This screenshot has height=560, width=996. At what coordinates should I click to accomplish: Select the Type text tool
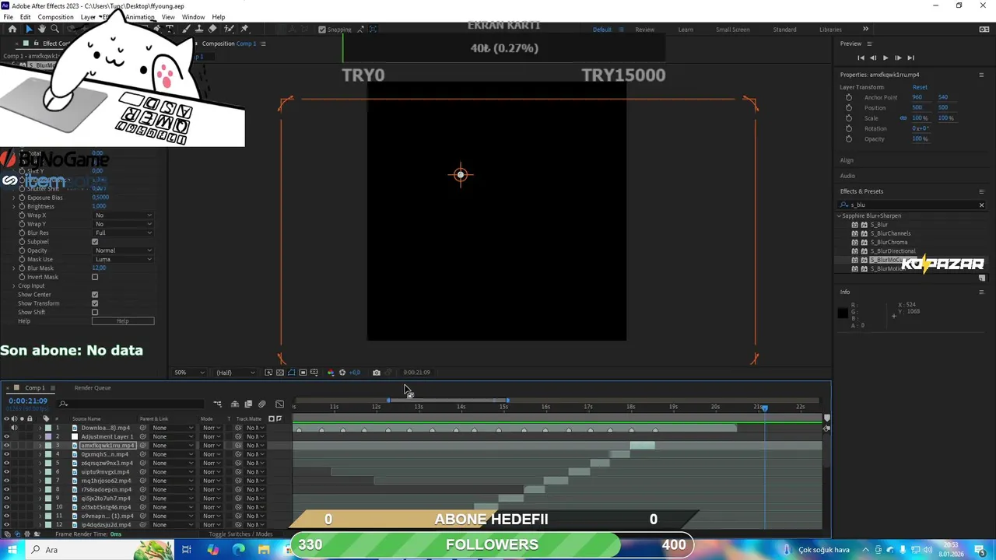[x=170, y=29]
